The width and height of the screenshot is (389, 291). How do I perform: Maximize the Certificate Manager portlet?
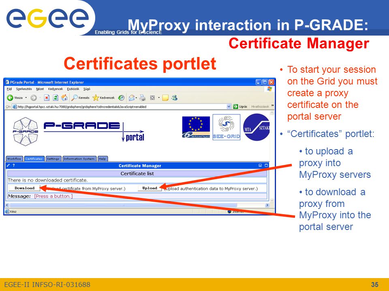tap(266, 165)
